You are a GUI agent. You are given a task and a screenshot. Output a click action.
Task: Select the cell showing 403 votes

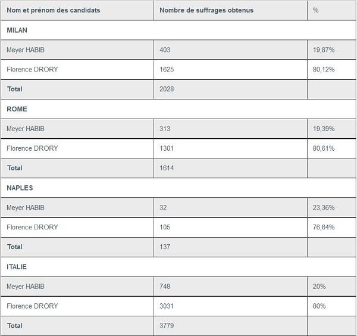[x=166, y=49]
